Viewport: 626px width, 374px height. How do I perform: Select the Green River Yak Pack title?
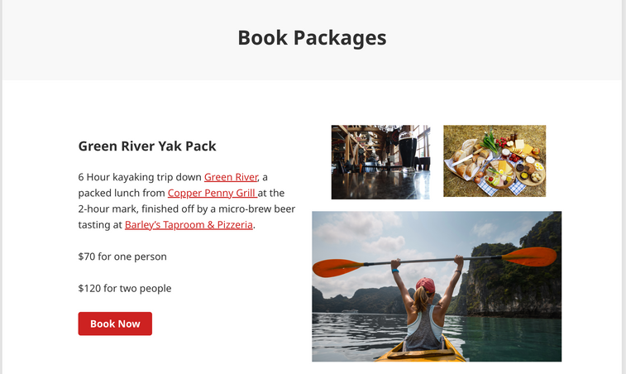(x=147, y=146)
